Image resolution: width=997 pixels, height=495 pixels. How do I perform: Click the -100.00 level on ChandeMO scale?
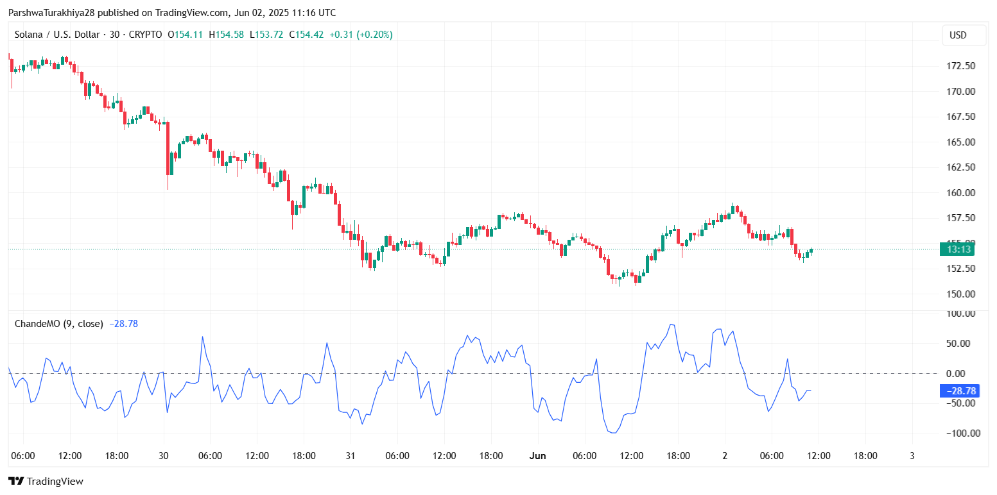(x=960, y=433)
